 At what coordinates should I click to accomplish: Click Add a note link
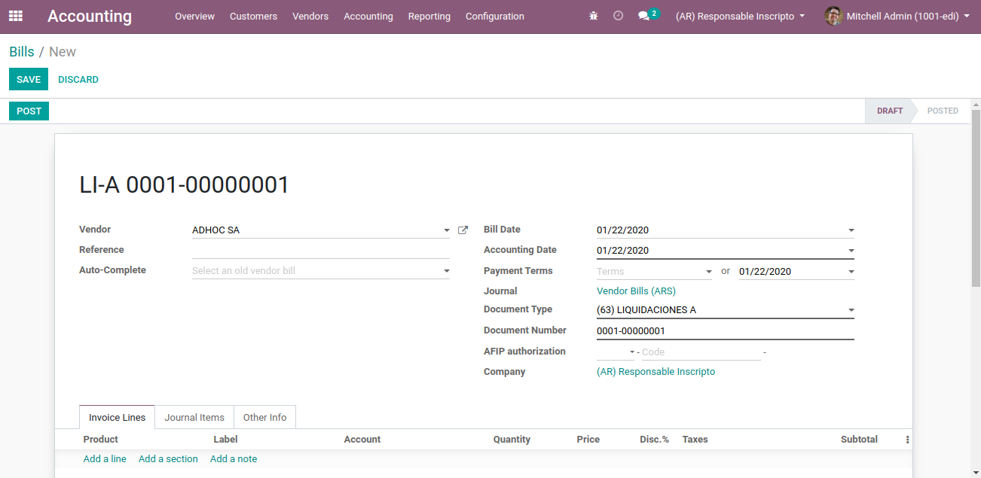click(x=234, y=458)
